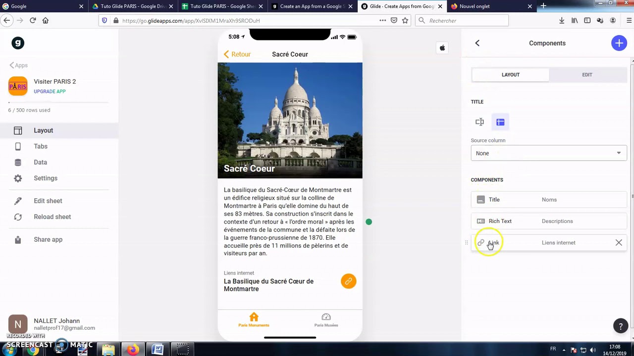Return to Apps list
Viewport: 634px width, 356px height.
click(19, 65)
